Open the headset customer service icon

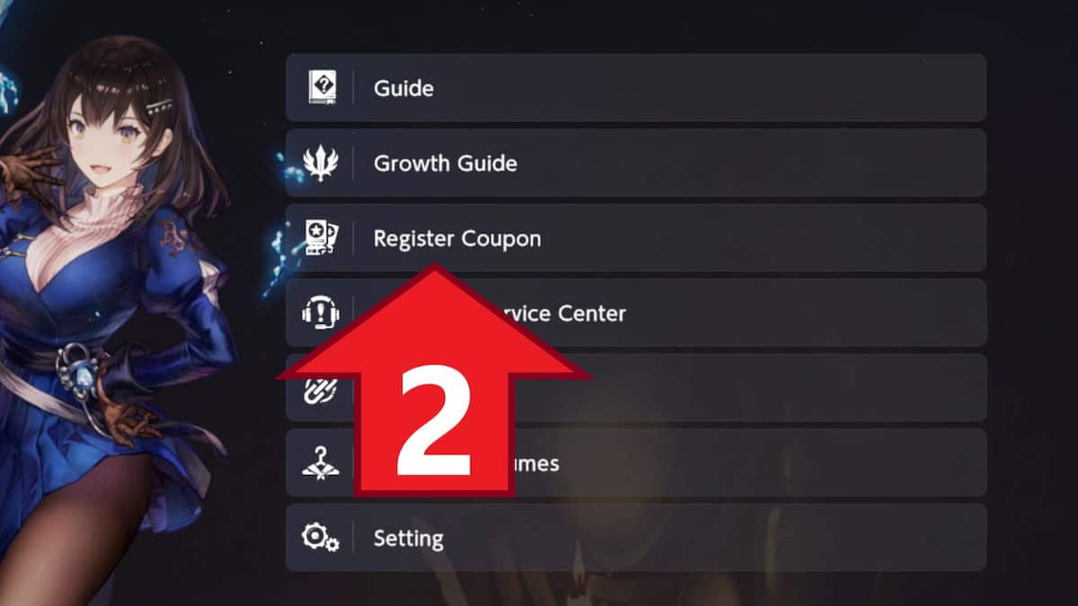pyautogui.click(x=321, y=313)
